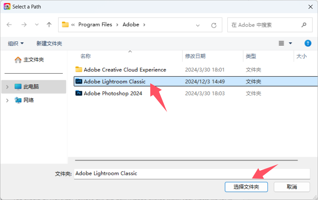The image size is (318, 200).
Task: Open recent locations dropdown chevron
Action: tap(37, 25)
